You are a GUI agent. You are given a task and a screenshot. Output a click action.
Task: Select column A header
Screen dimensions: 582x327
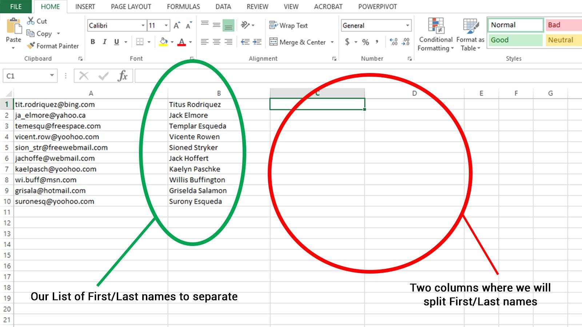click(x=91, y=93)
